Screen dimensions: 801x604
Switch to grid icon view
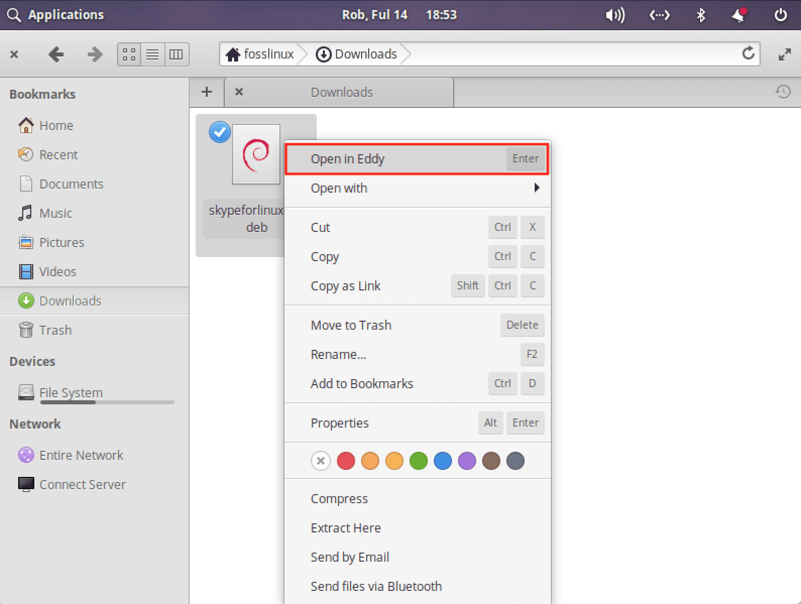[130, 54]
